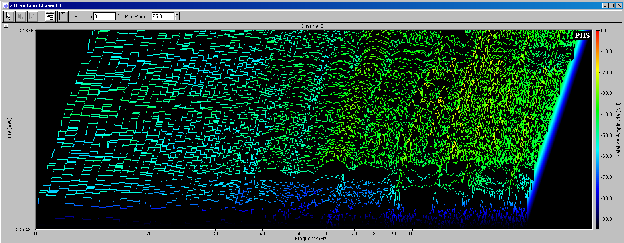The width and height of the screenshot is (624, 243).
Task: Collapse the Channel 0 plot with minus box
Action: point(6,26)
